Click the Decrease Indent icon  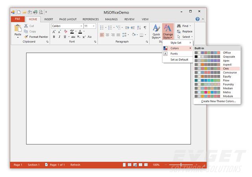(127, 28)
